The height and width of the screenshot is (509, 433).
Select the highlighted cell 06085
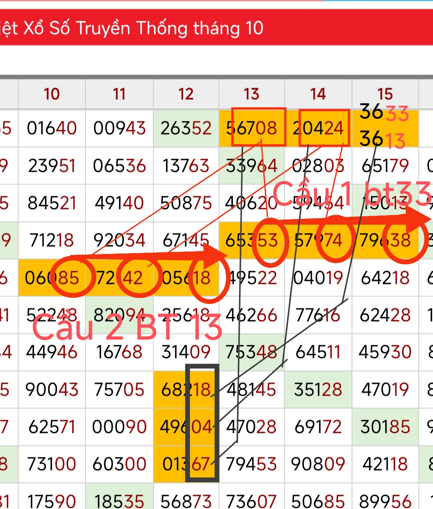52,278
